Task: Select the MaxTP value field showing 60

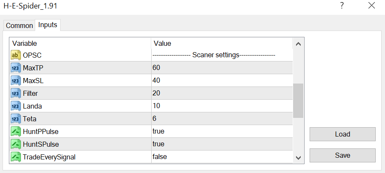Action: click(157, 67)
